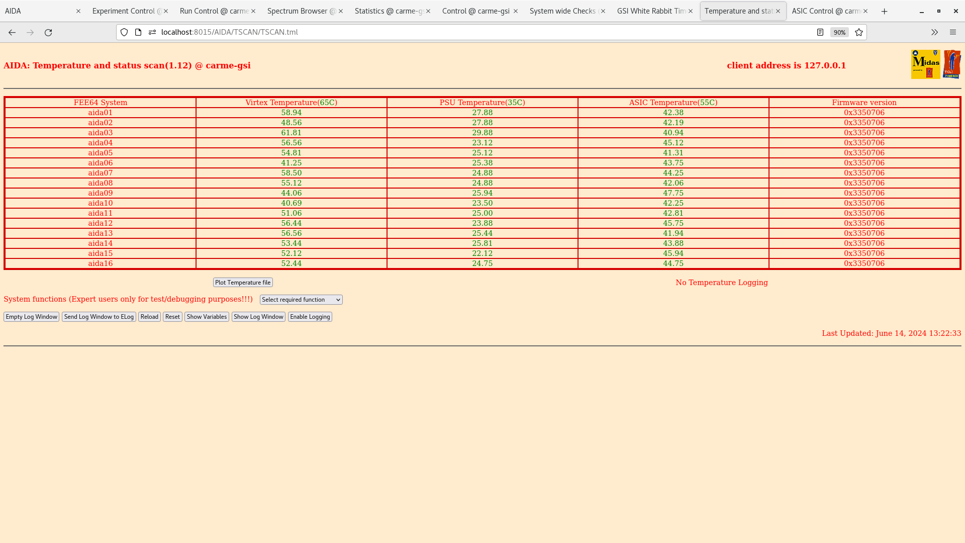Screen dimensions: 965x543
Task: Click Reset button
Action: 172,316
